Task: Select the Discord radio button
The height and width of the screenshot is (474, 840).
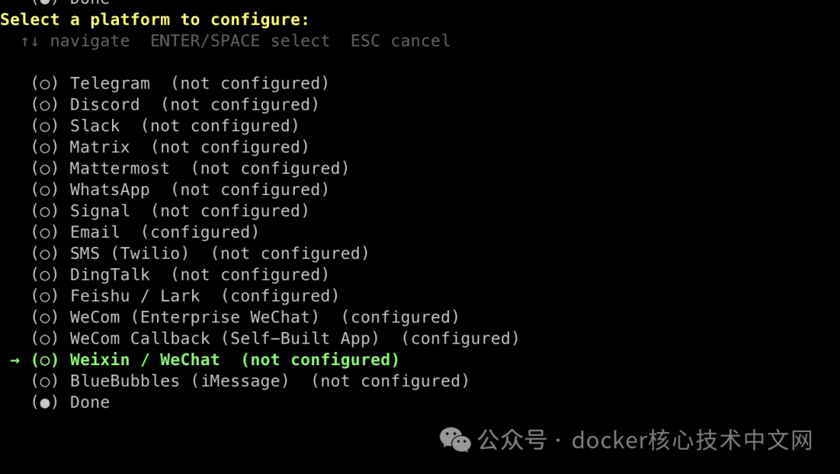Action: pos(45,104)
